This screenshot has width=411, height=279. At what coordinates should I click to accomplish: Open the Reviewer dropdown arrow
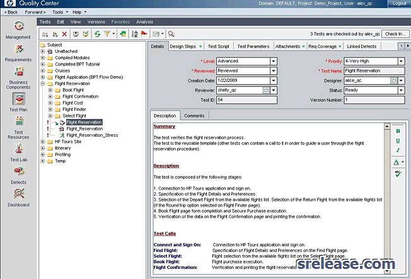(x=274, y=91)
